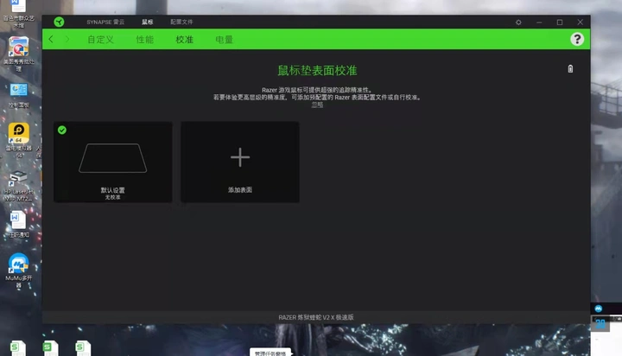Click the 忽略 link under the description

[x=317, y=105]
